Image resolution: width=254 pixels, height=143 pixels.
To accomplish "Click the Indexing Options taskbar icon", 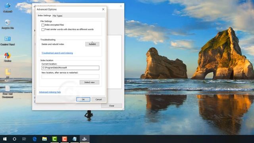I will [x=85, y=139].
